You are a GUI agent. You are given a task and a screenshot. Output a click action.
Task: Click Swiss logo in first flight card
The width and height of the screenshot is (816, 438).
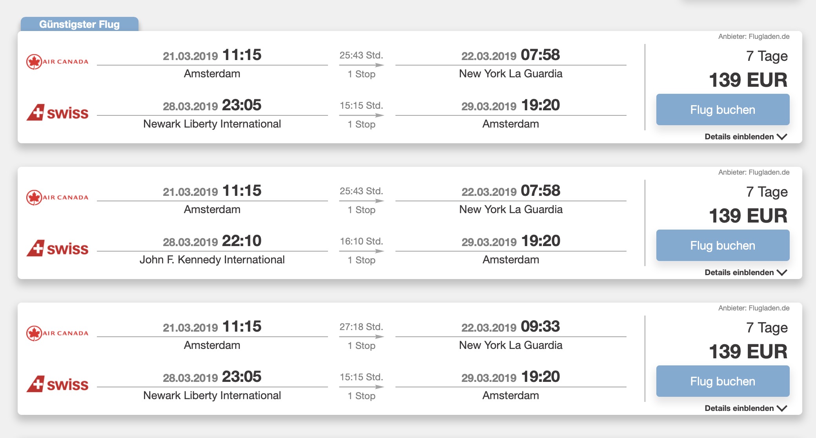tap(57, 113)
